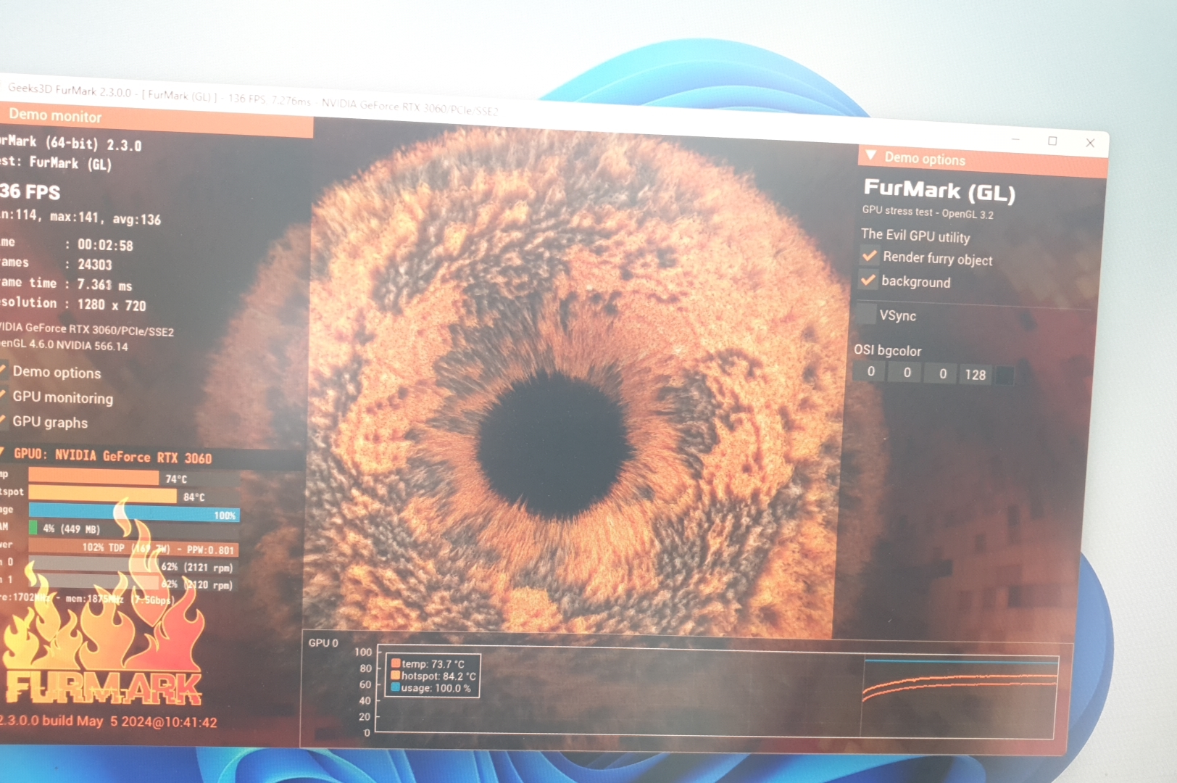Click the min, max, avg FPS stats line
Screen dimensions: 1177x783
pyautogui.click(x=80, y=217)
